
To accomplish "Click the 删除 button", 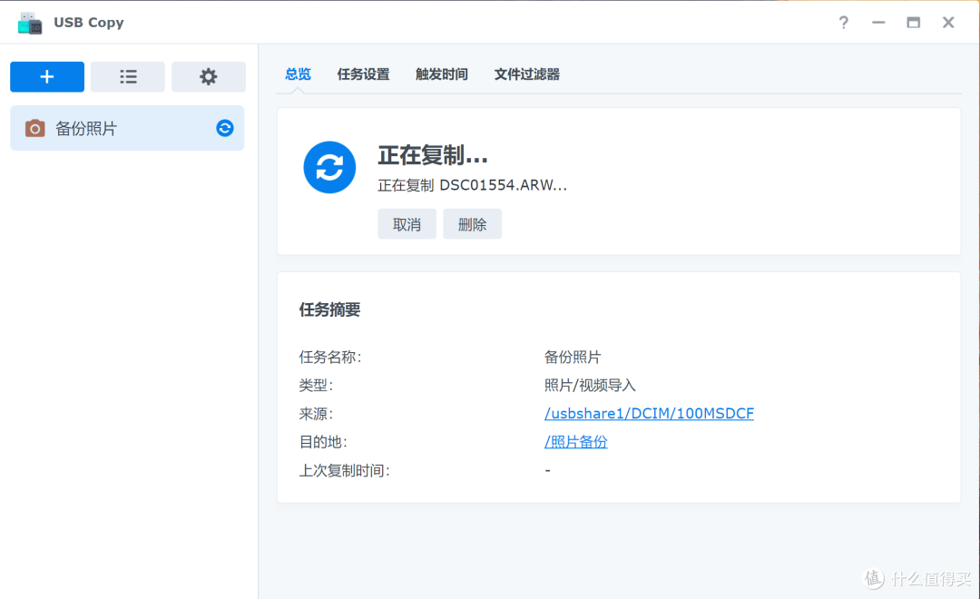I will coord(473,224).
